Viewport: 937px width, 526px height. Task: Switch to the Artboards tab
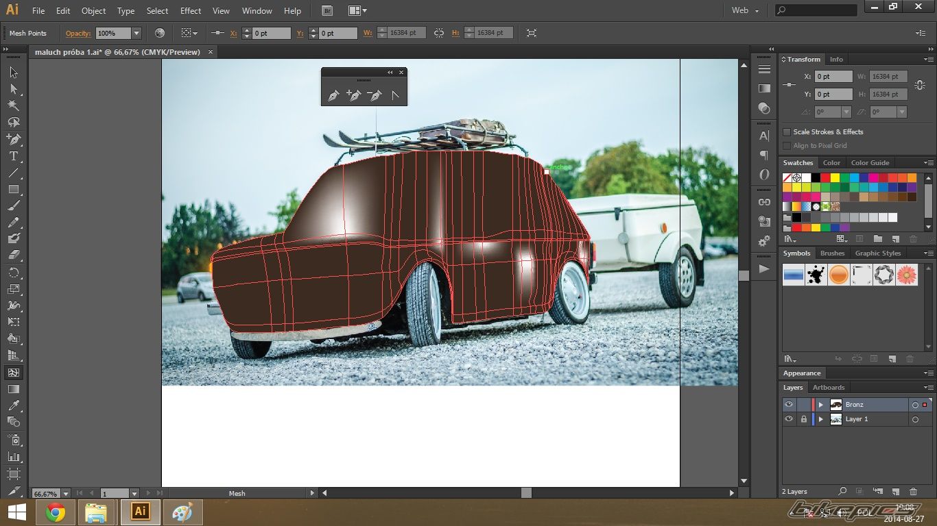coord(829,388)
